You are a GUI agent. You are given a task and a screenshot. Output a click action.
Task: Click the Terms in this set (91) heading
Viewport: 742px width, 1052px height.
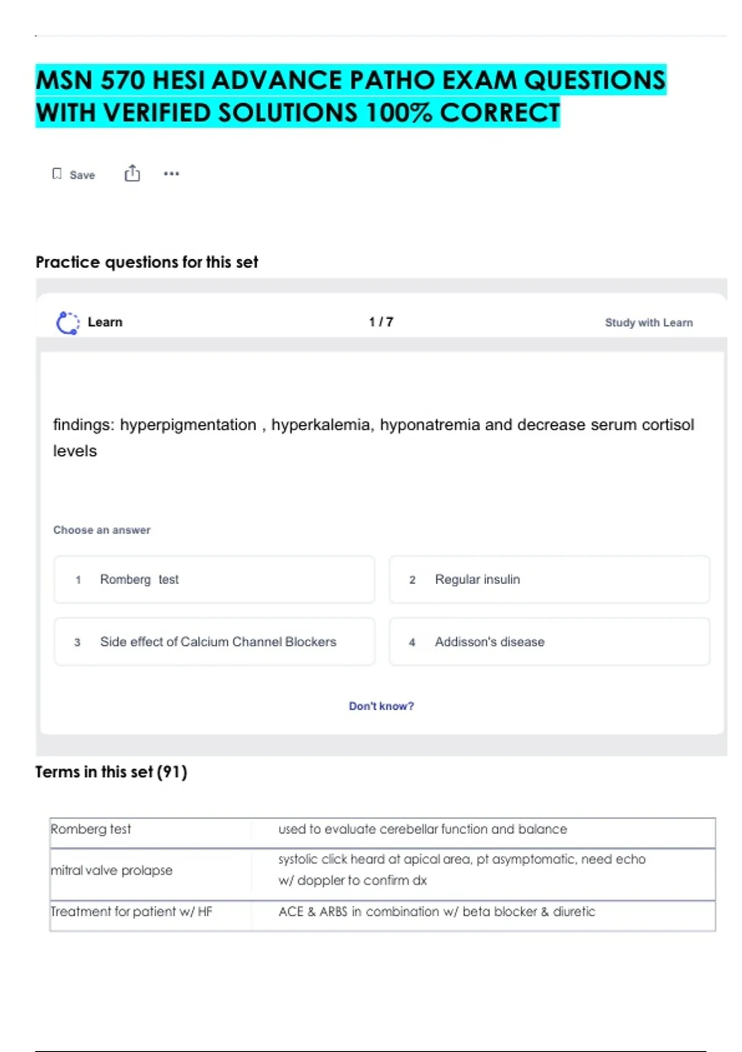(x=111, y=772)
